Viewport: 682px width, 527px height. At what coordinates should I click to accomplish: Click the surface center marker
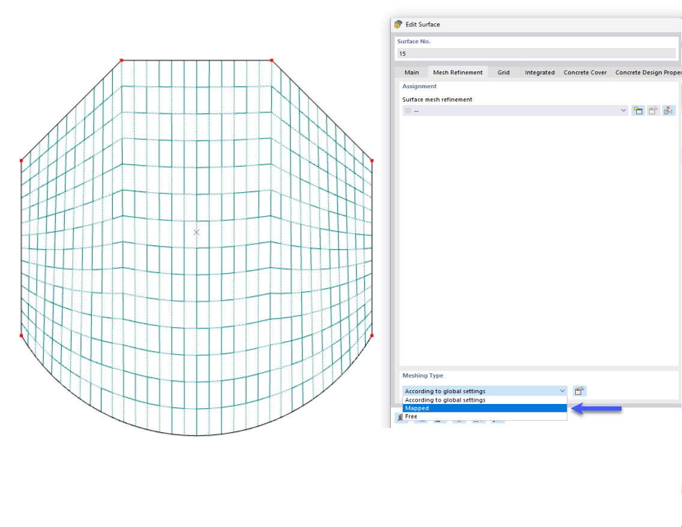[x=196, y=232]
